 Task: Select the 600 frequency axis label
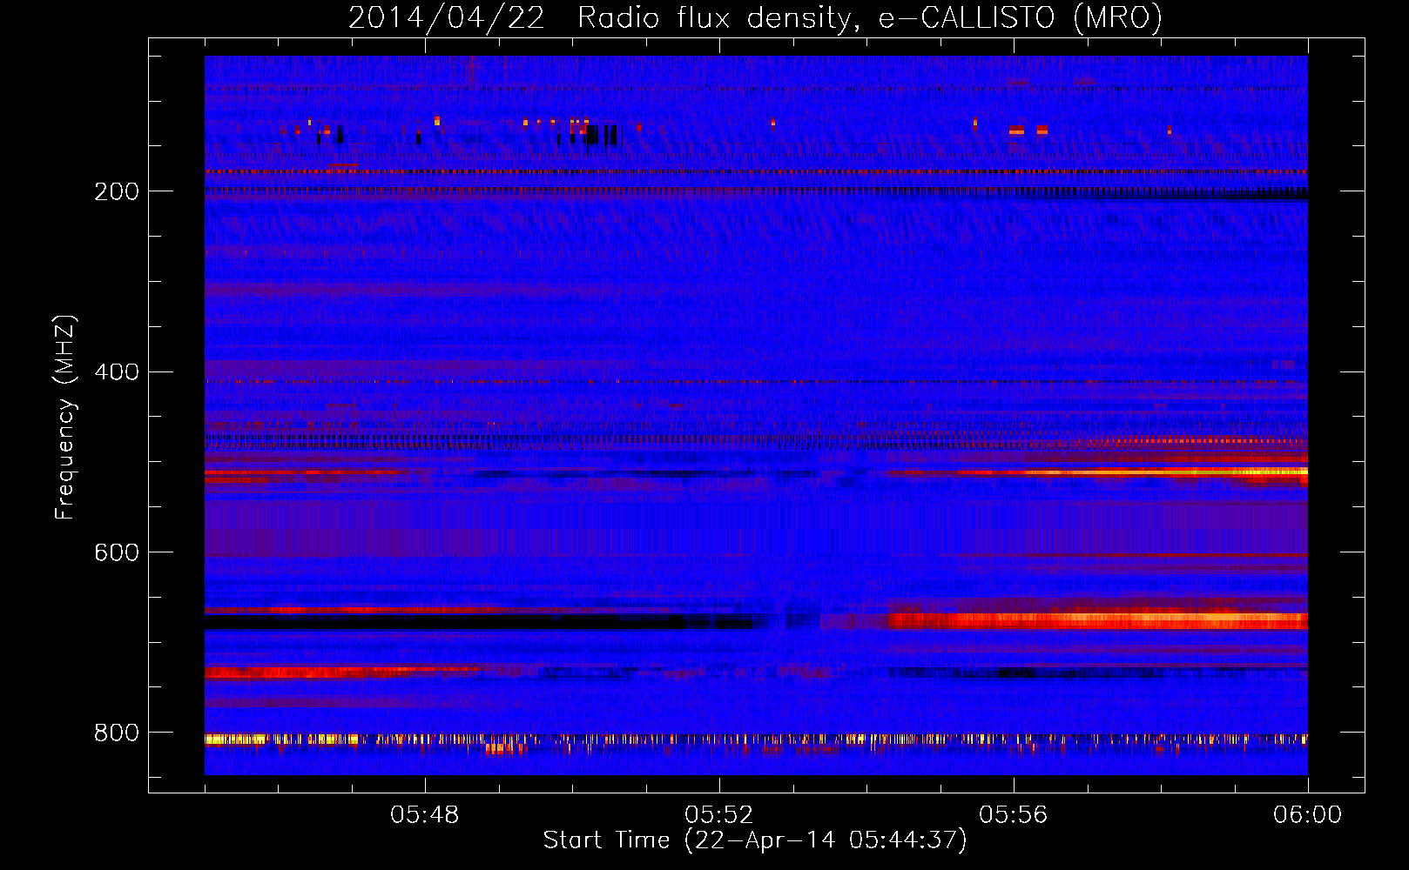pyautogui.click(x=117, y=552)
